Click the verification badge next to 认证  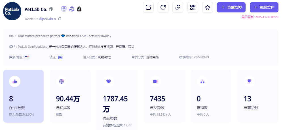pos(60,57)
